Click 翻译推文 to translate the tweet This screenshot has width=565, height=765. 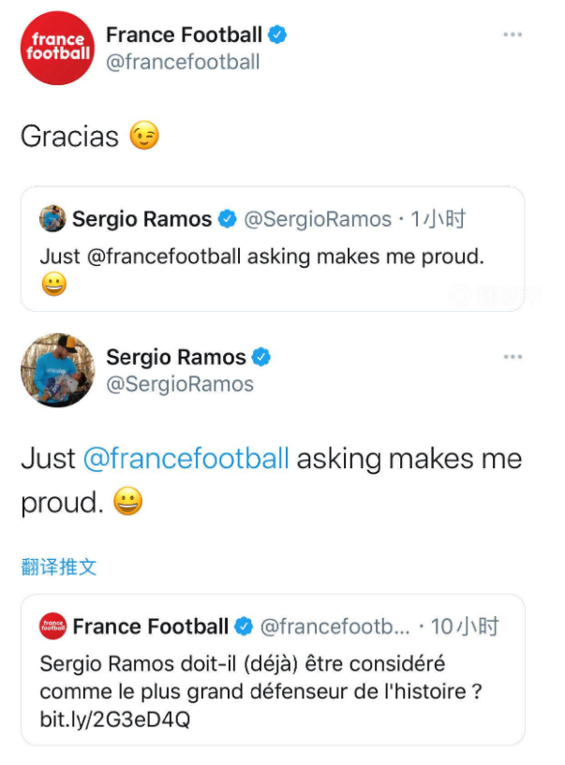(59, 566)
